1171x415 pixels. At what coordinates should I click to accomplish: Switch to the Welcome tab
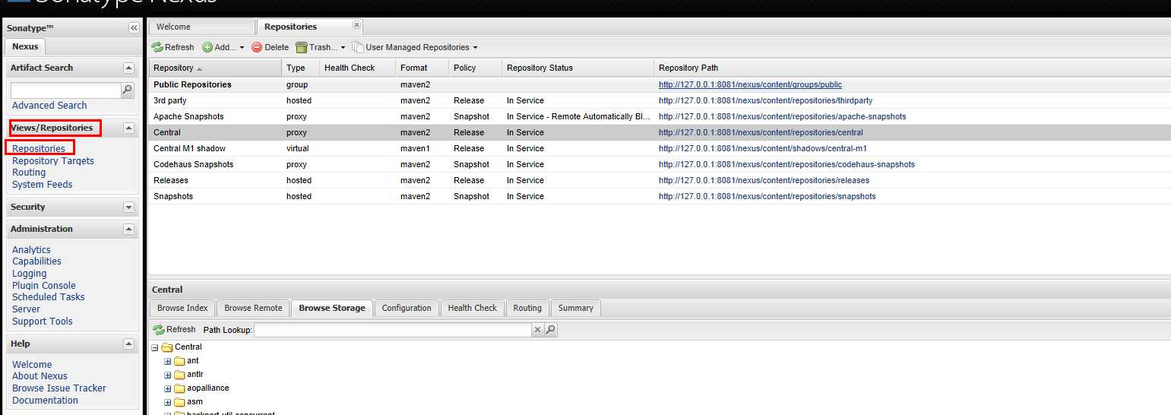click(201, 27)
